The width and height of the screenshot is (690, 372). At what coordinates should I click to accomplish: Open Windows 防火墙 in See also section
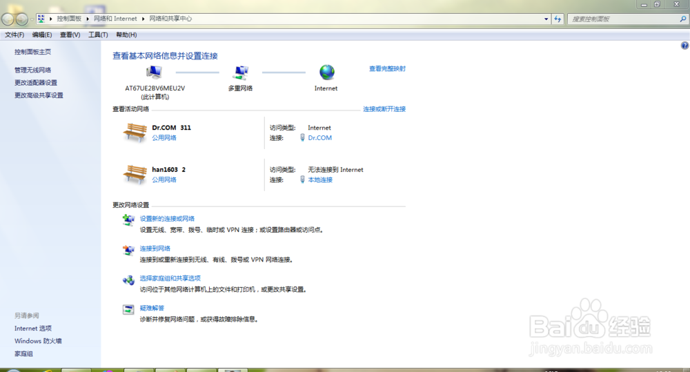[38, 341]
